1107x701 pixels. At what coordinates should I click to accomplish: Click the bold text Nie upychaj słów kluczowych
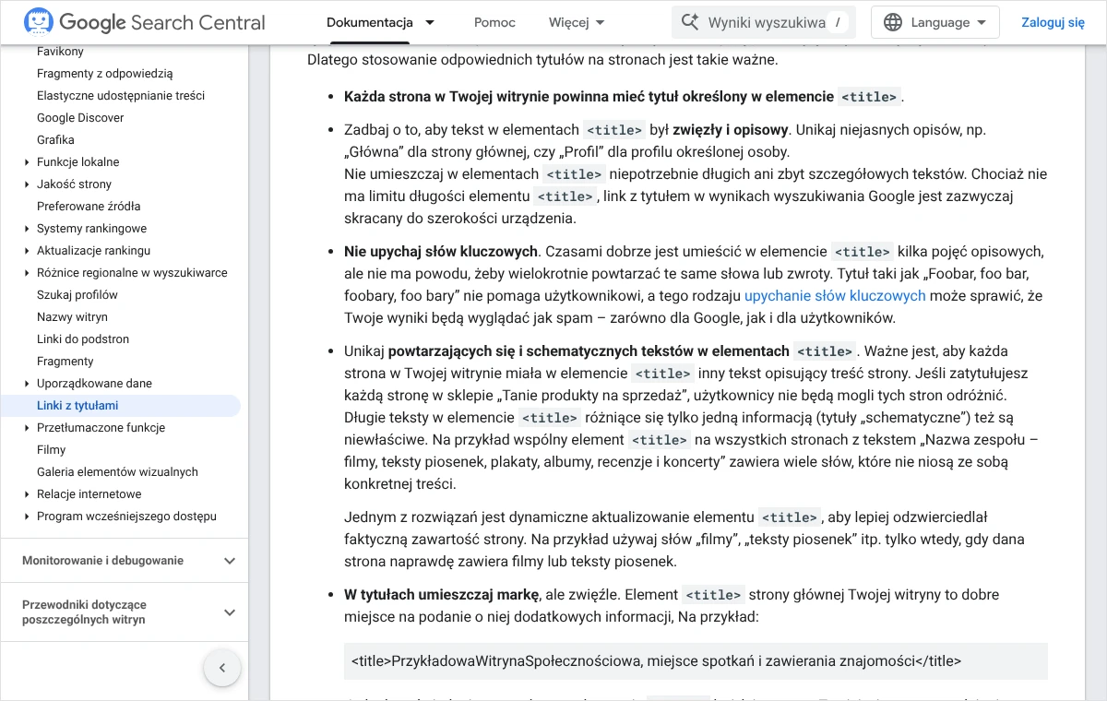tap(441, 251)
